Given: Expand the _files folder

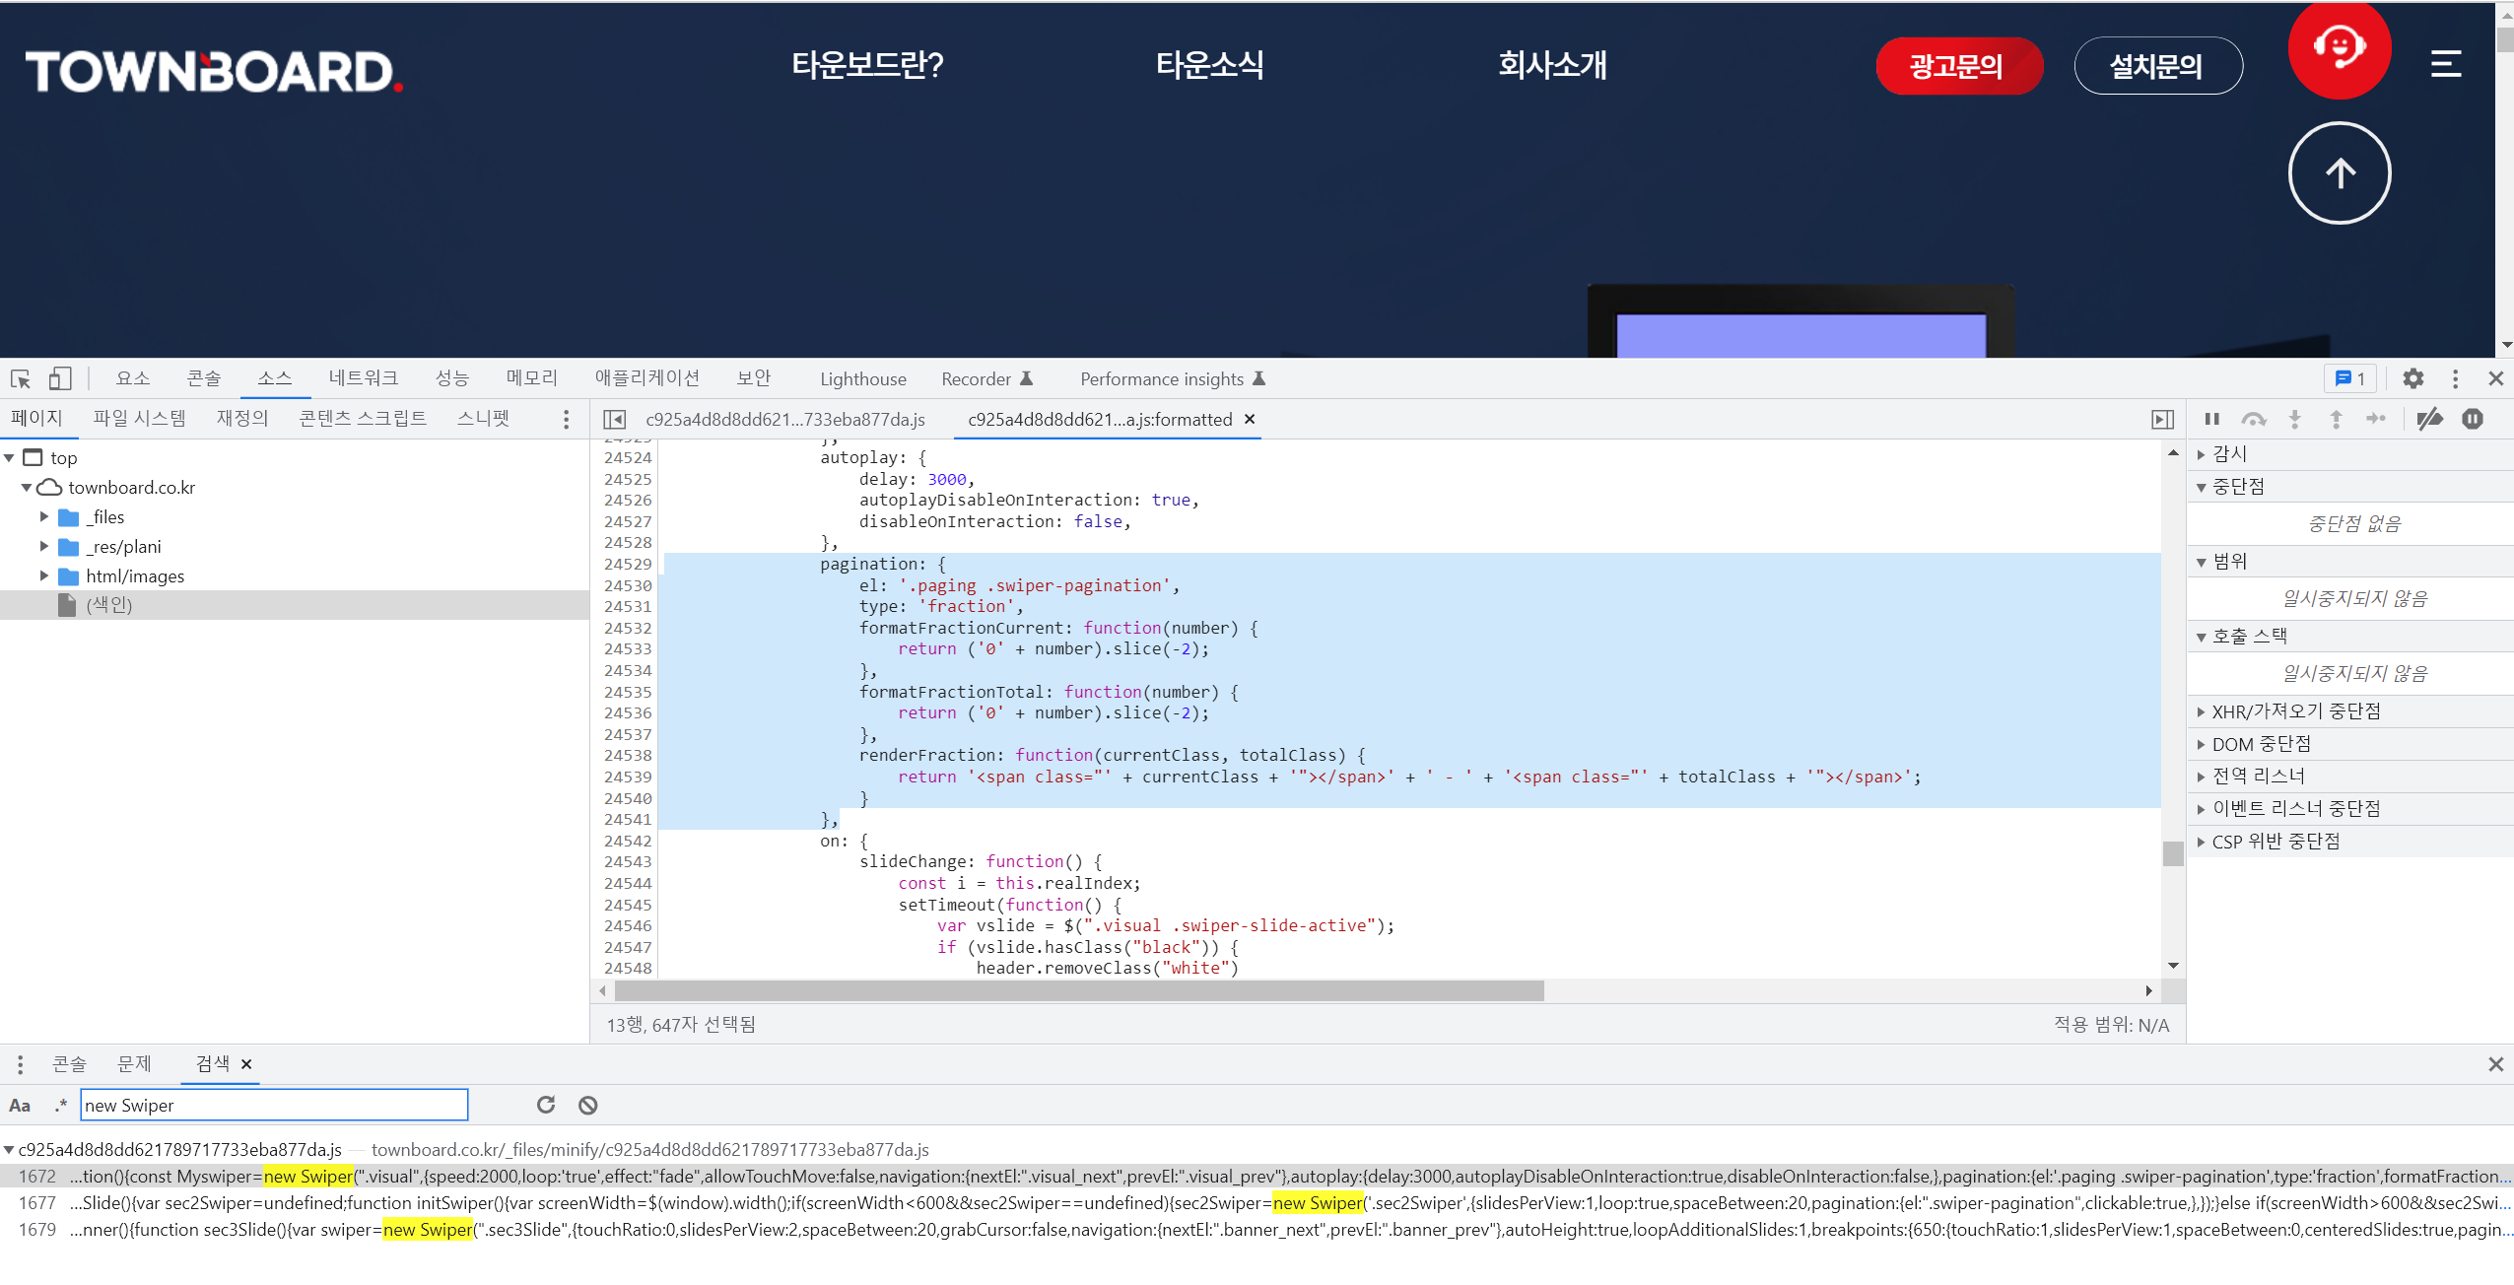Looking at the screenshot, I should [44, 516].
